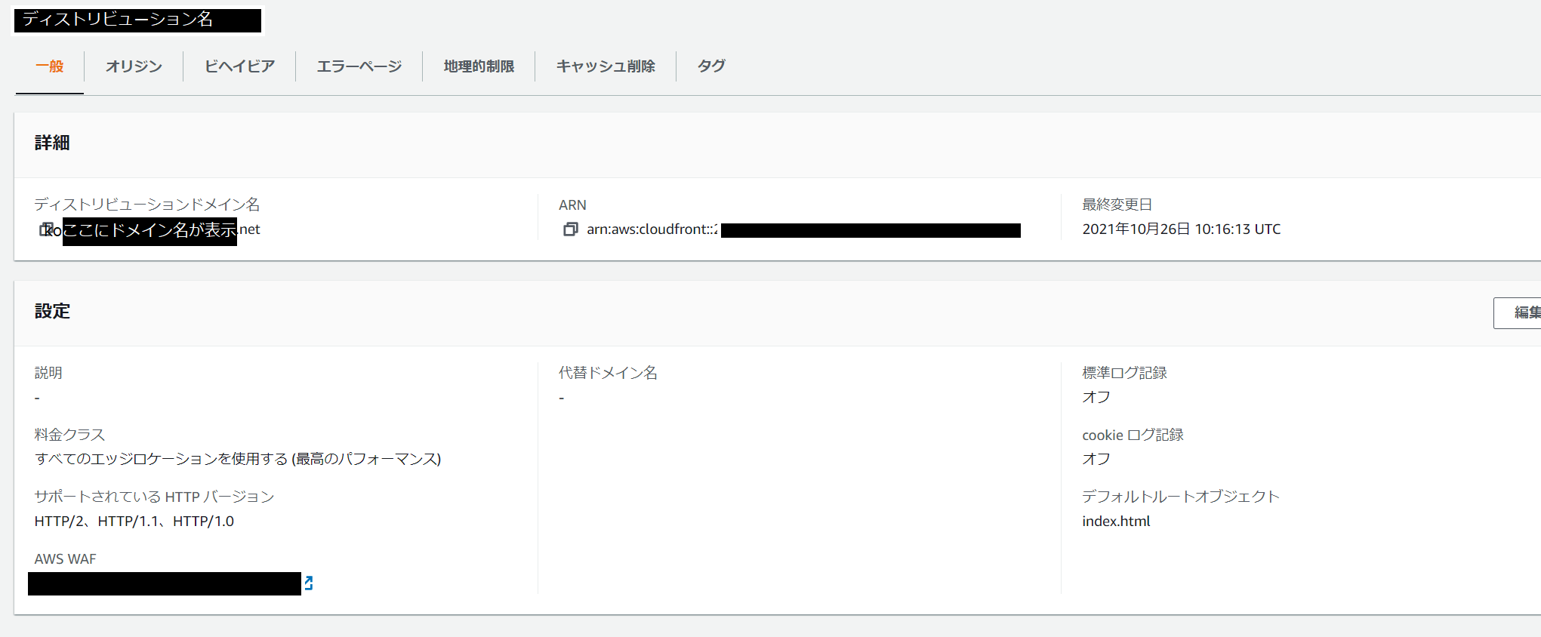Screen dimensions: 1541x637
Task: Open the 地理的制限 tab
Action: (479, 66)
